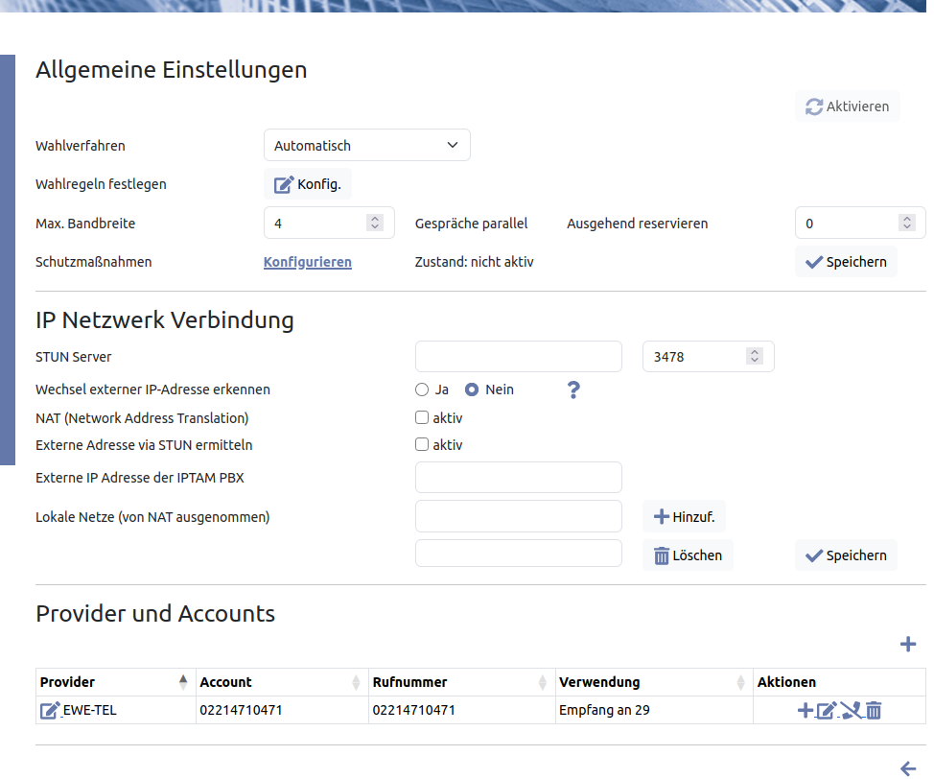Image resolution: width=934 pixels, height=779 pixels.
Task: Click the plus icon in the EWE-TEL actions
Action: coord(805,711)
